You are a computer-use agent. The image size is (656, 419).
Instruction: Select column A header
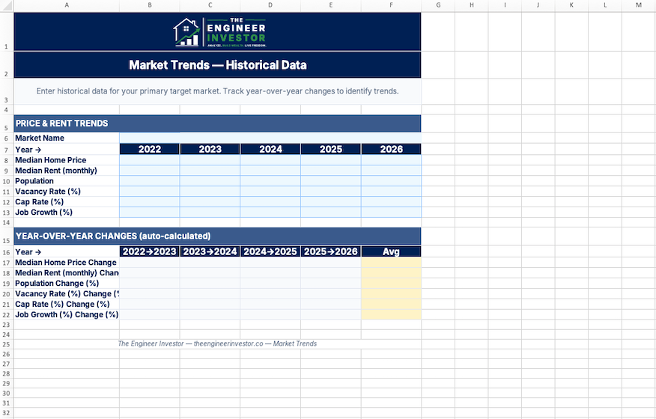tap(67, 5)
